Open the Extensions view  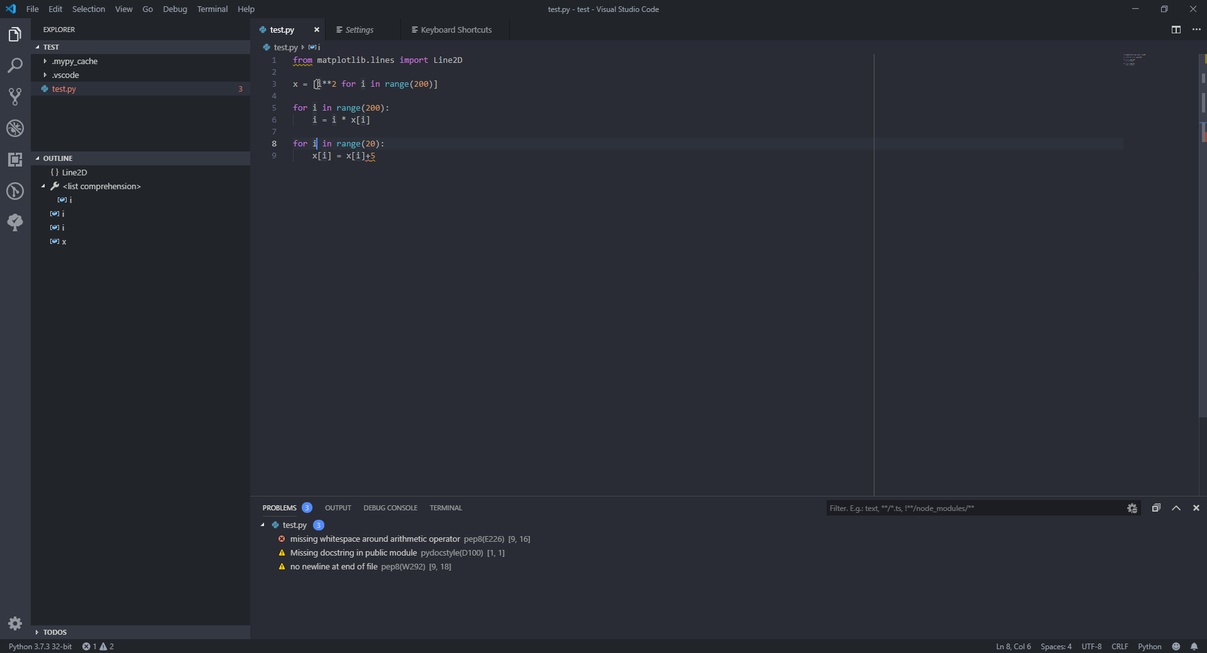click(x=15, y=160)
